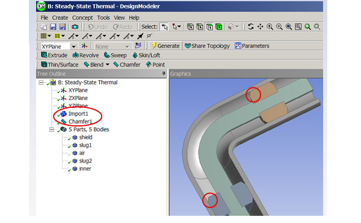Activate the Pan view tool
Image resolution: width=361 pixels, height=223 pixels.
[260, 27]
